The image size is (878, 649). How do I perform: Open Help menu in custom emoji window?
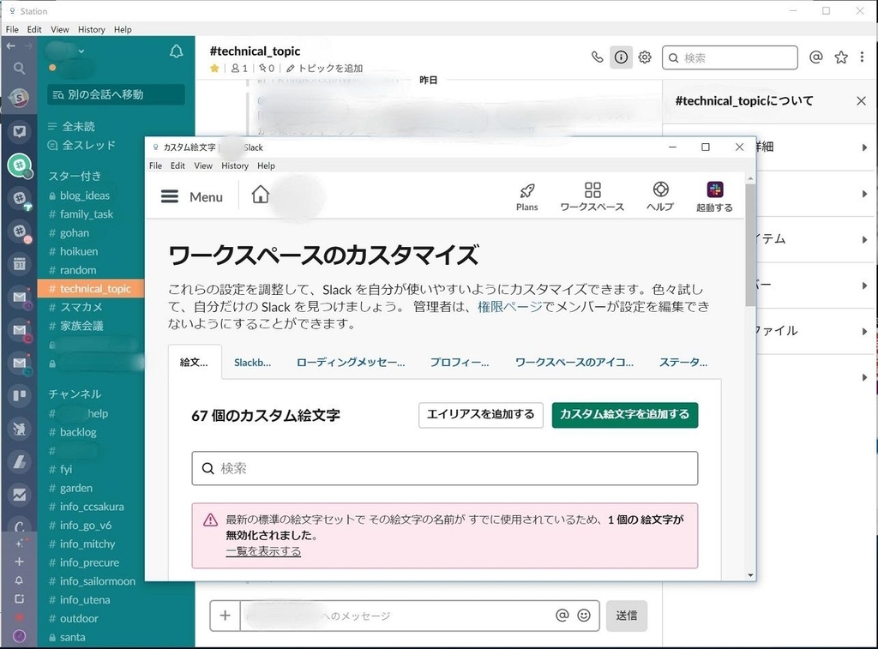point(266,165)
